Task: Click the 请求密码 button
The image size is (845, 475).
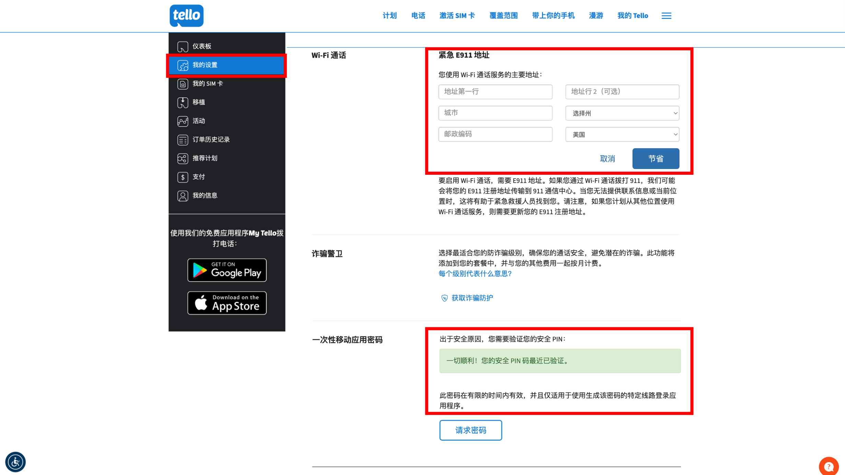Action: coord(470,430)
